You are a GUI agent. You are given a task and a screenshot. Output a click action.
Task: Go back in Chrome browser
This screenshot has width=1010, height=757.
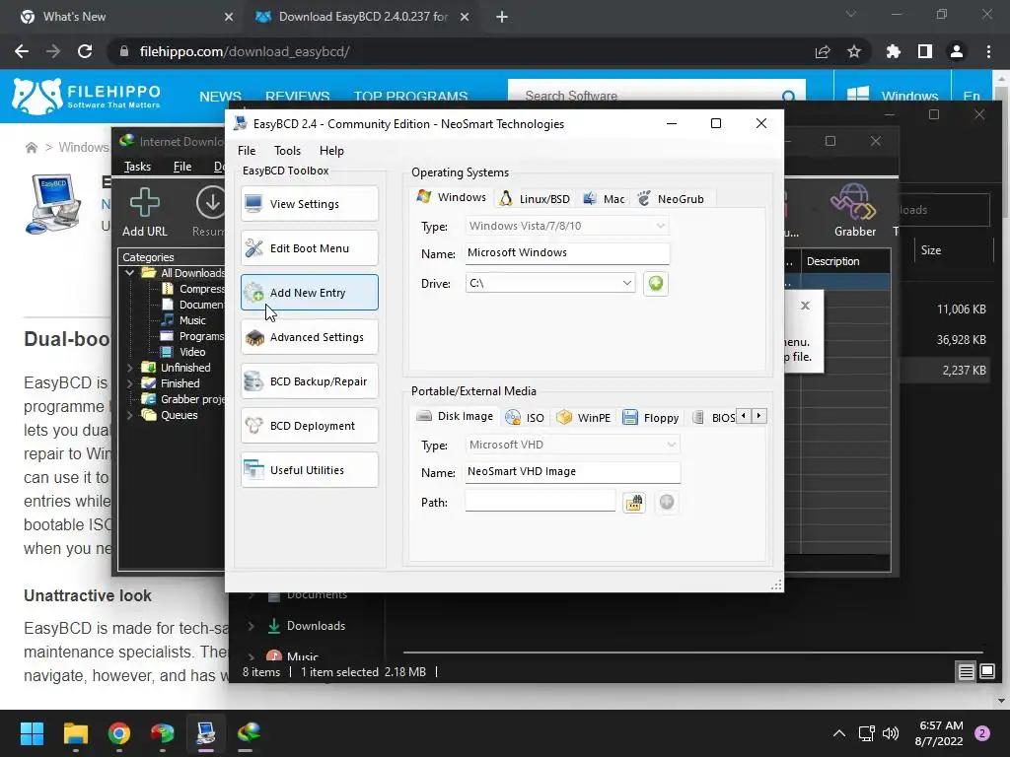(x=22, y=51)
